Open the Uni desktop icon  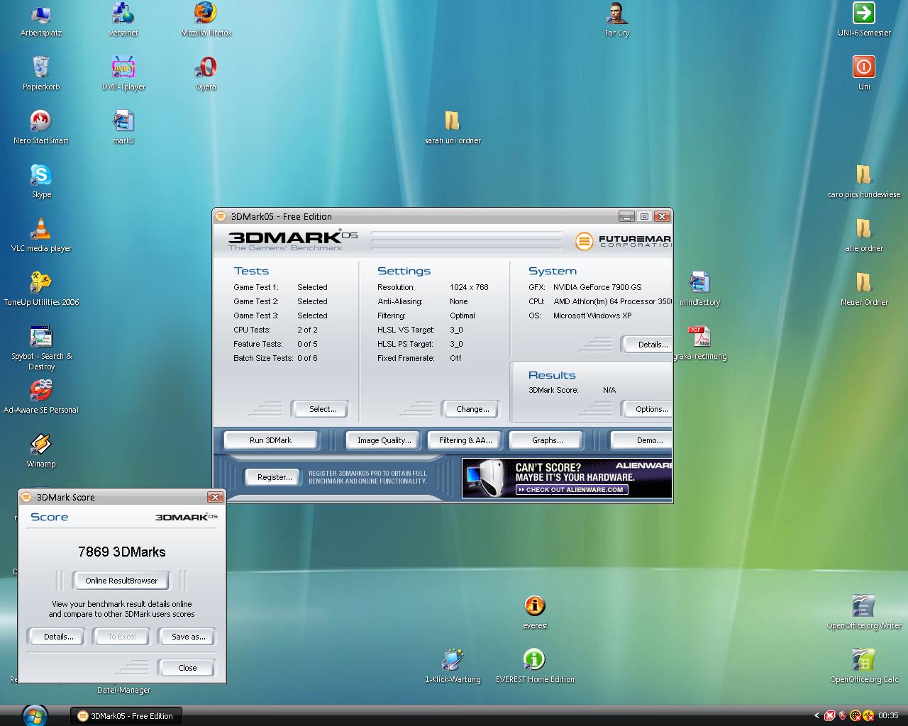point(864,74)
